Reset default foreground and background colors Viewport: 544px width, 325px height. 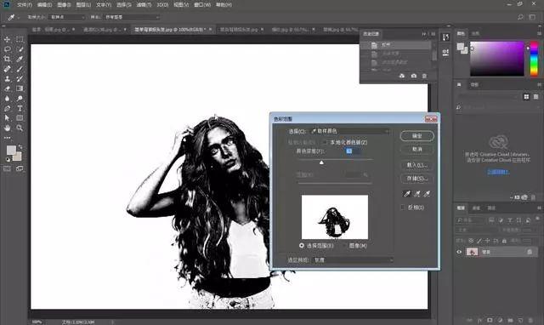tap(8, 159)
